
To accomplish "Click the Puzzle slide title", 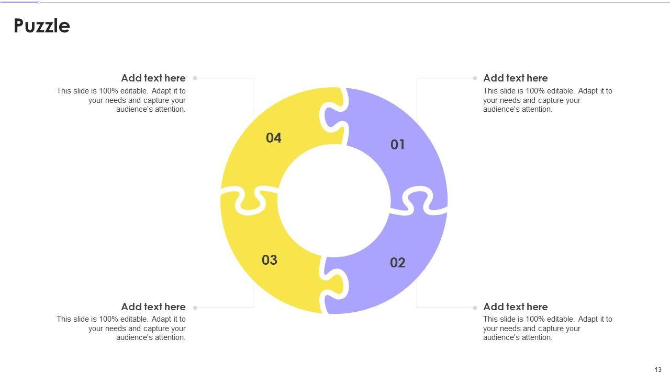I will click(x=42, y=26).
